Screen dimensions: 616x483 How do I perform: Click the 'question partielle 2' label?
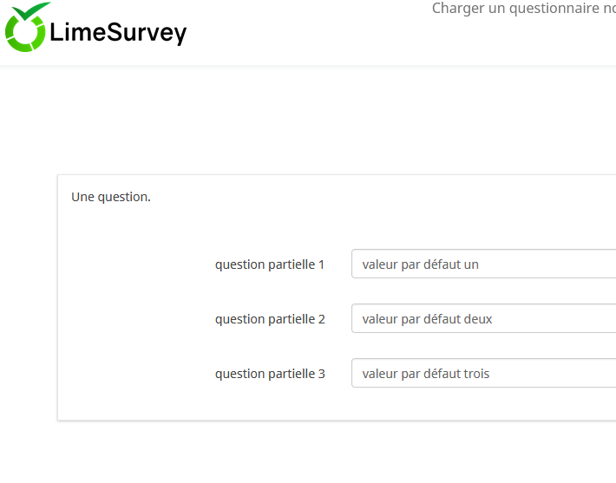point(270,319)
